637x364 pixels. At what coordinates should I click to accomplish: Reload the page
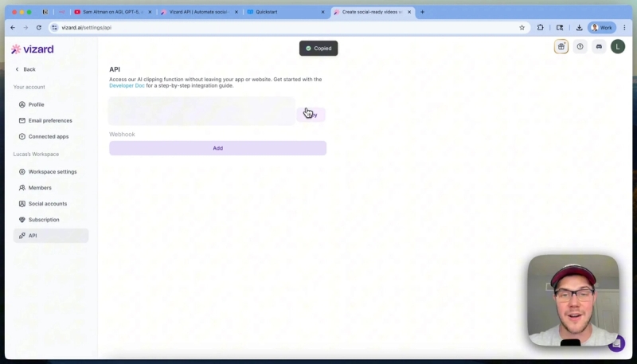[38, 28]
